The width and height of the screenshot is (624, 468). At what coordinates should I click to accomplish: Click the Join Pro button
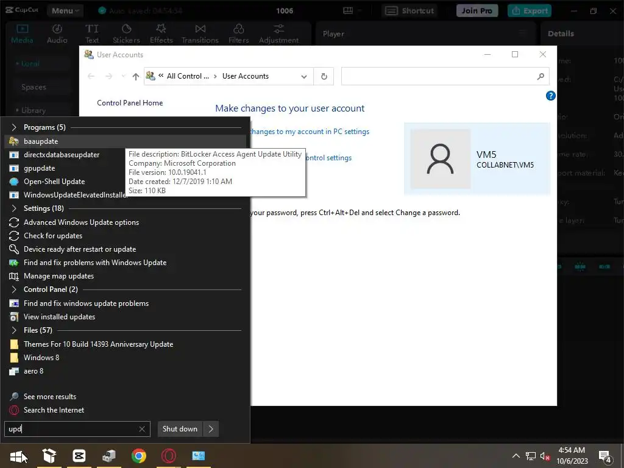click(477, 11)
